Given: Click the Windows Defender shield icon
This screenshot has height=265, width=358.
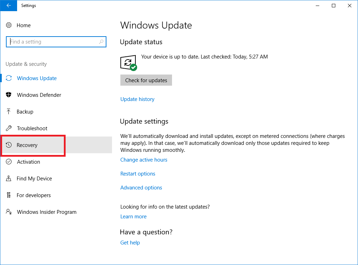Looking at the screenshot, I should click(x=9, y=95).
